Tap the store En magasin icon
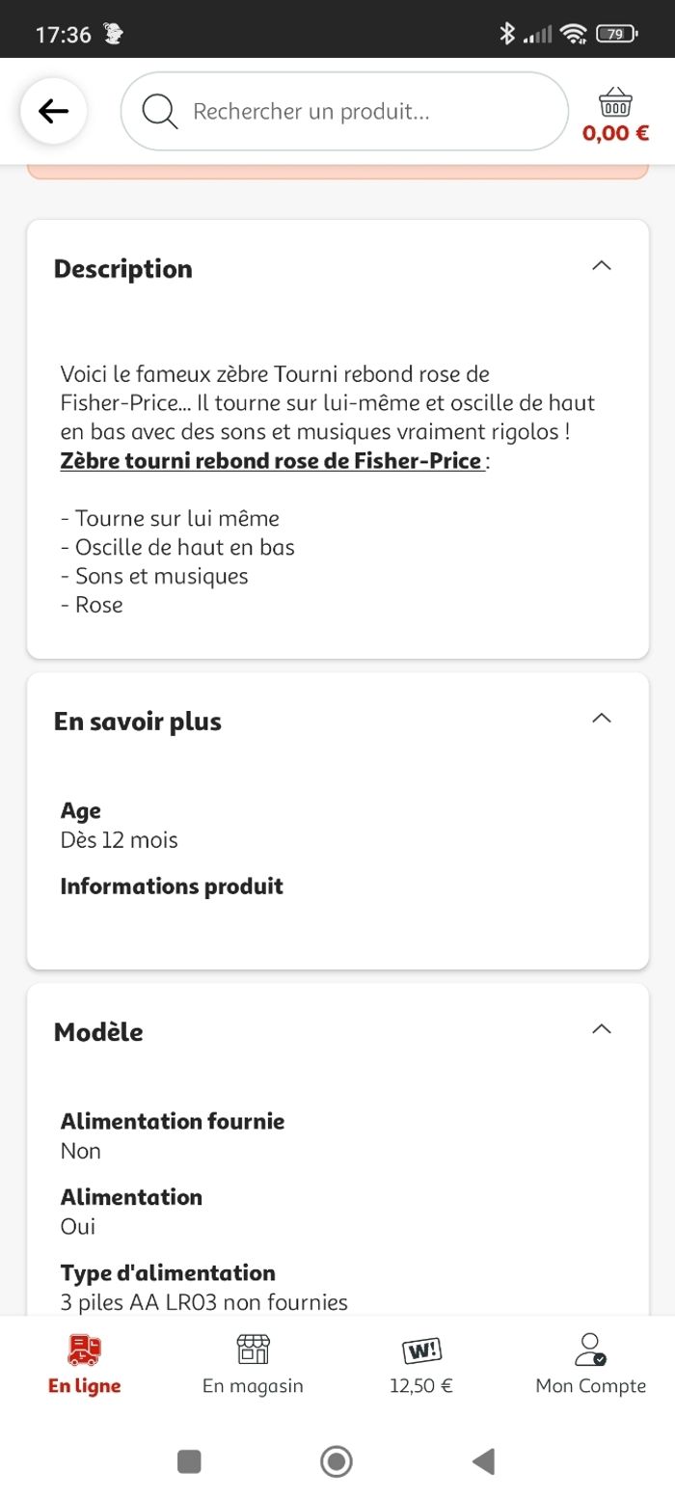 pos(253,1350)
